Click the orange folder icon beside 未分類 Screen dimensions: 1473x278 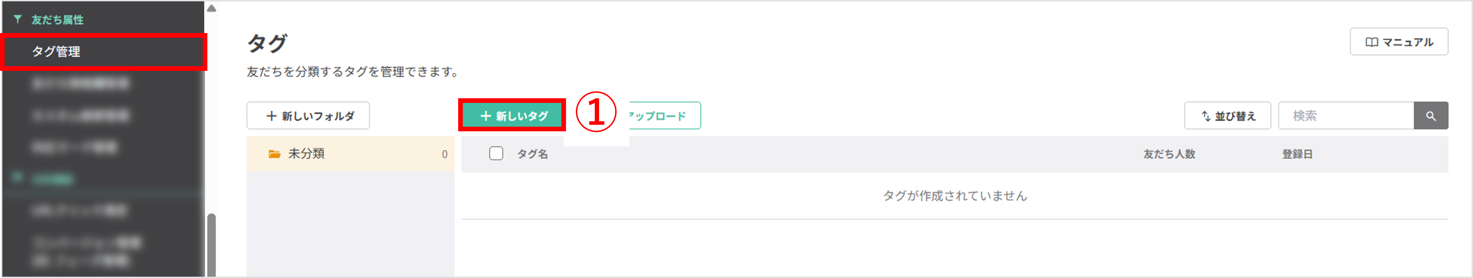[274, 154]
